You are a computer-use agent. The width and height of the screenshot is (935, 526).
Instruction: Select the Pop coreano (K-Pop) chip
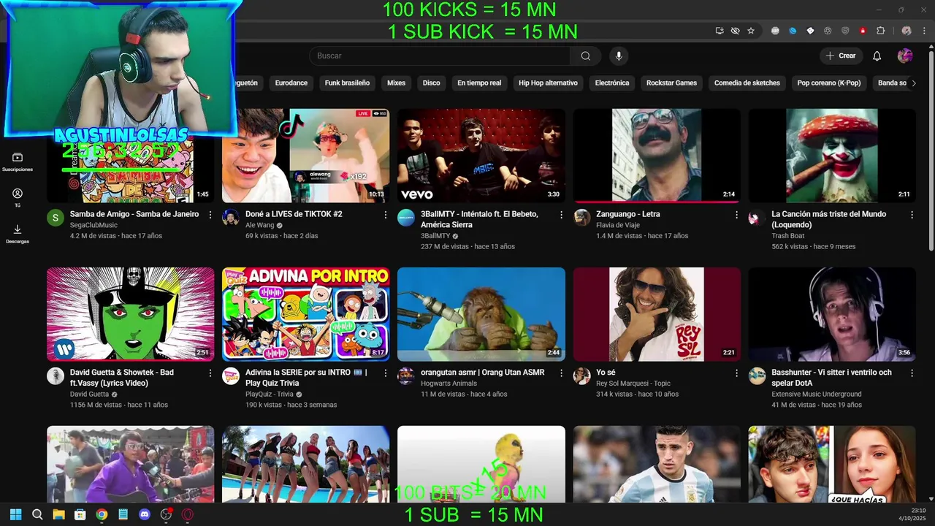tap(829, 83)
